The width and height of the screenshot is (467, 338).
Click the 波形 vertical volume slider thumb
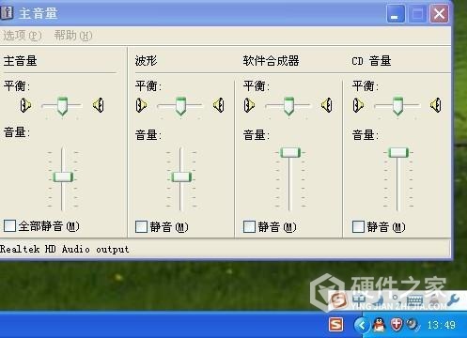pos(181,177)
